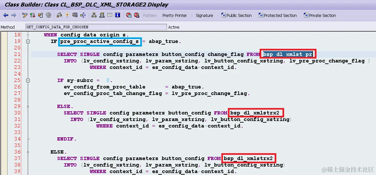This screenshot has width=376, height=175.
Task: Click 'sy-subrc' on line 25
Action: [x=80, y=80]
